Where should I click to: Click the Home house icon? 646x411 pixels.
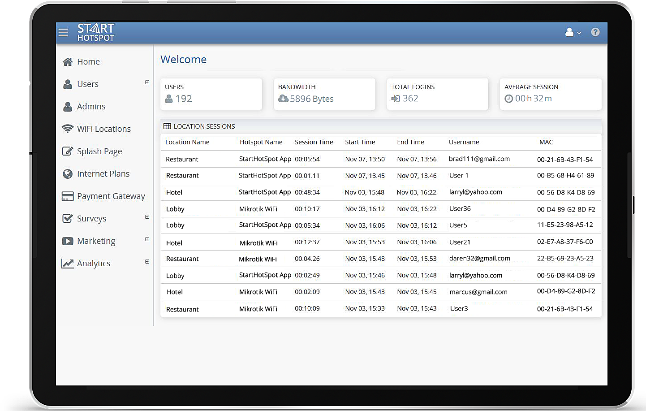tap(68, 62)
